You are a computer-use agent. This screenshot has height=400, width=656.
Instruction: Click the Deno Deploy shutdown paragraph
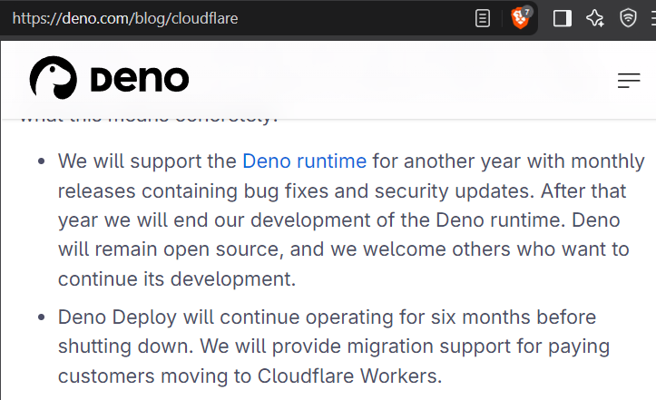click(333, 346)
